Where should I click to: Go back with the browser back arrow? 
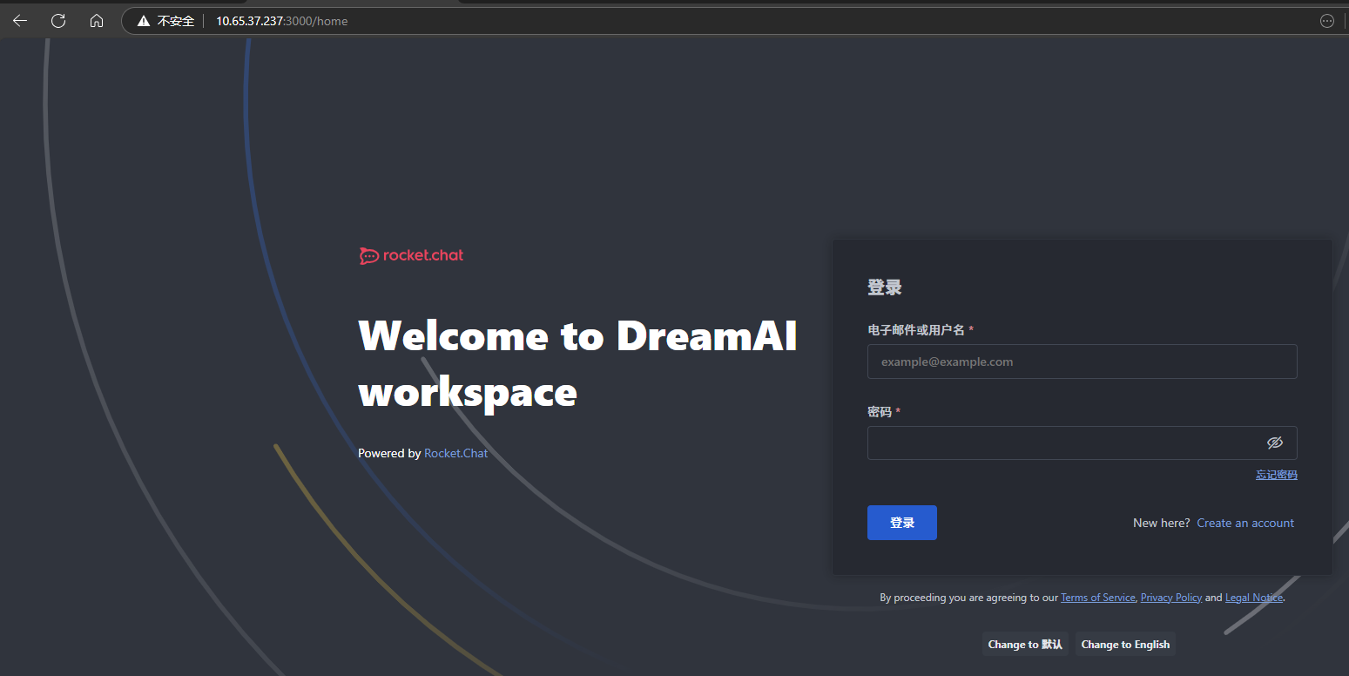click(x=20, y=21)
